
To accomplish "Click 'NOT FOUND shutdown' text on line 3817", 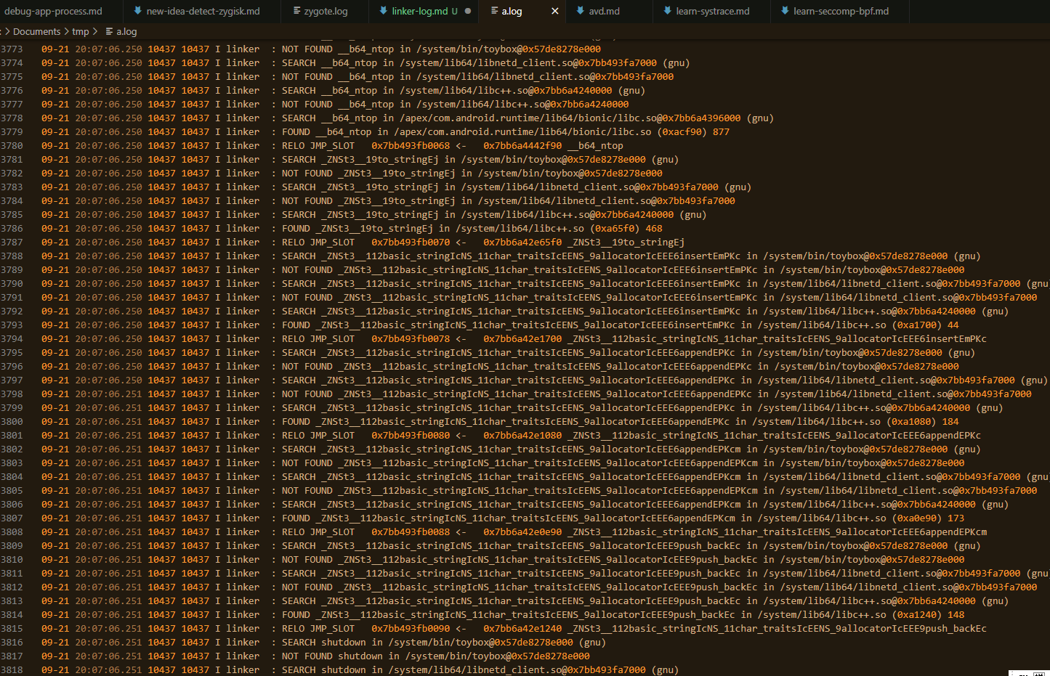I will pyautogui.click(x=332, y=656).
